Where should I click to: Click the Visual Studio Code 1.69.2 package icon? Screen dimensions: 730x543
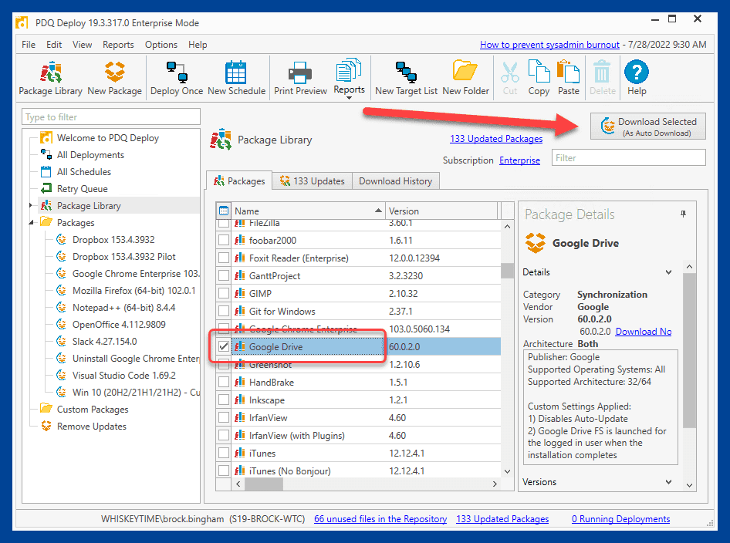tap(61, 375)
